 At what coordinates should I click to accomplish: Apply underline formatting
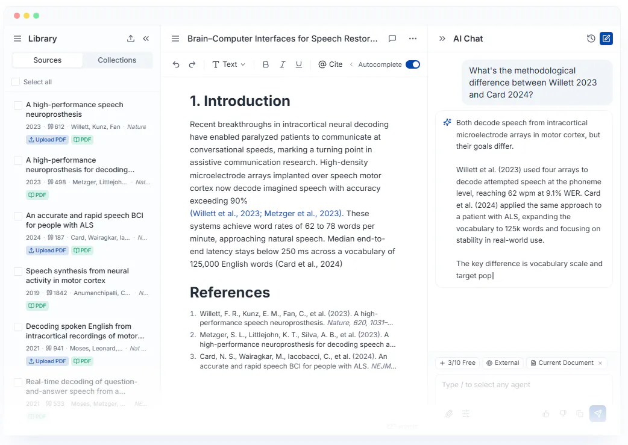pyautogui.click(x=299, y=64)
